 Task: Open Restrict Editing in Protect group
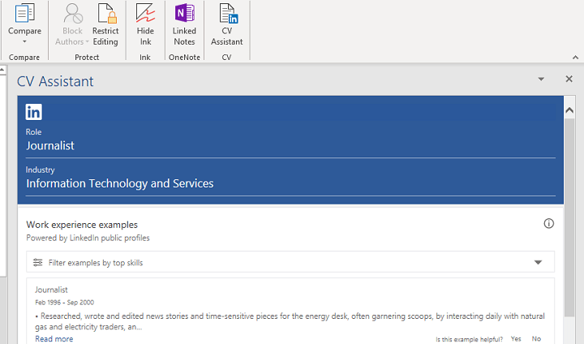pos(105,24)
